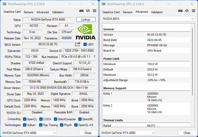Click the refresh icon in right Advanced window
The image size is (198, 137).
187,11
